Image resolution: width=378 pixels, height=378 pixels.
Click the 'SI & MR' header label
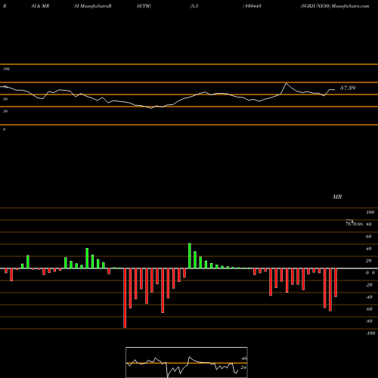40,6
